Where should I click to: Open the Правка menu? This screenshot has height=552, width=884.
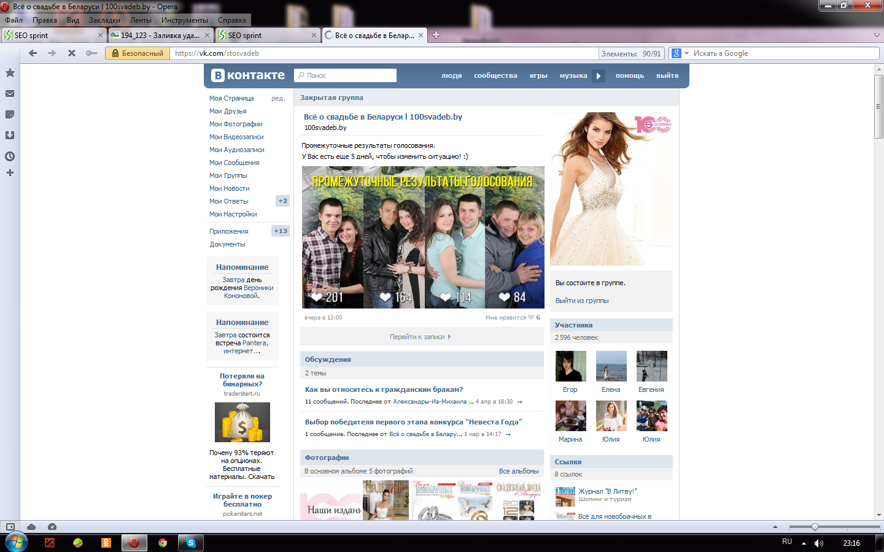point(45,20)
